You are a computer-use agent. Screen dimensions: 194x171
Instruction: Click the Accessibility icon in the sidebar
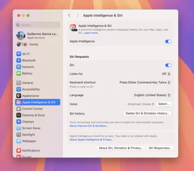pyautogui.click(x=19, y=89)
